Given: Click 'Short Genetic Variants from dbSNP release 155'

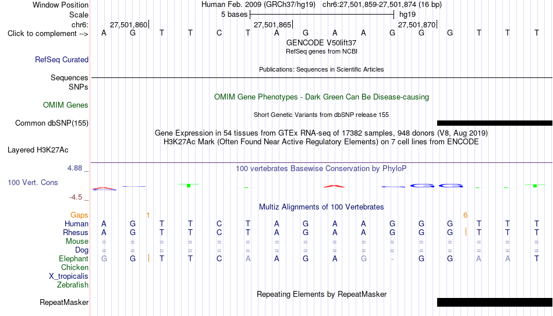Looking at the screenshot, I should [321, 115].
